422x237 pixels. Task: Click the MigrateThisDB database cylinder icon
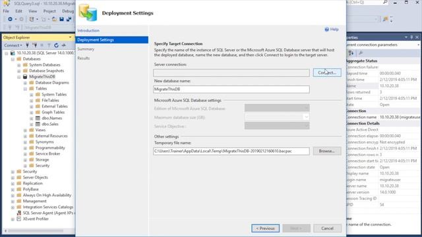[x=25, y=77]
